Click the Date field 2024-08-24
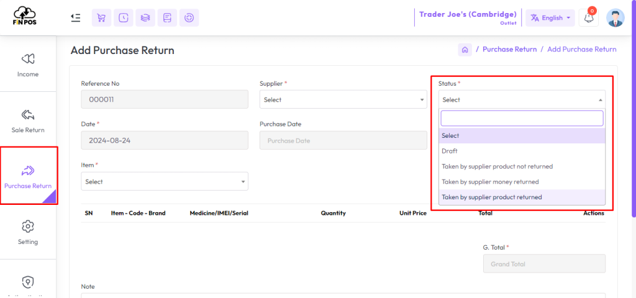The height and width of the screenshot is (298, 636). (x=165, y=140)
